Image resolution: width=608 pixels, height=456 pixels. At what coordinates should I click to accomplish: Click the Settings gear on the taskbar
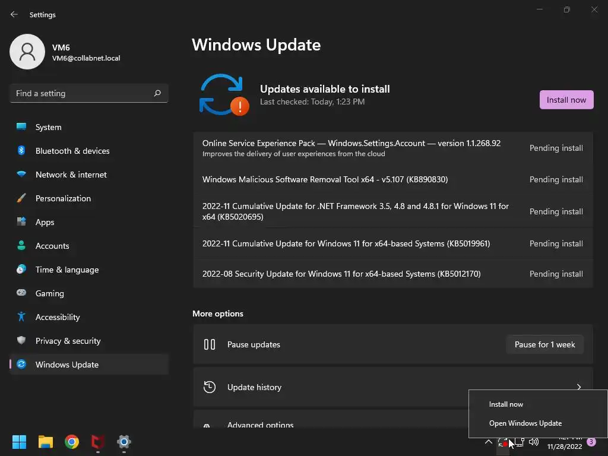(123, 442)
